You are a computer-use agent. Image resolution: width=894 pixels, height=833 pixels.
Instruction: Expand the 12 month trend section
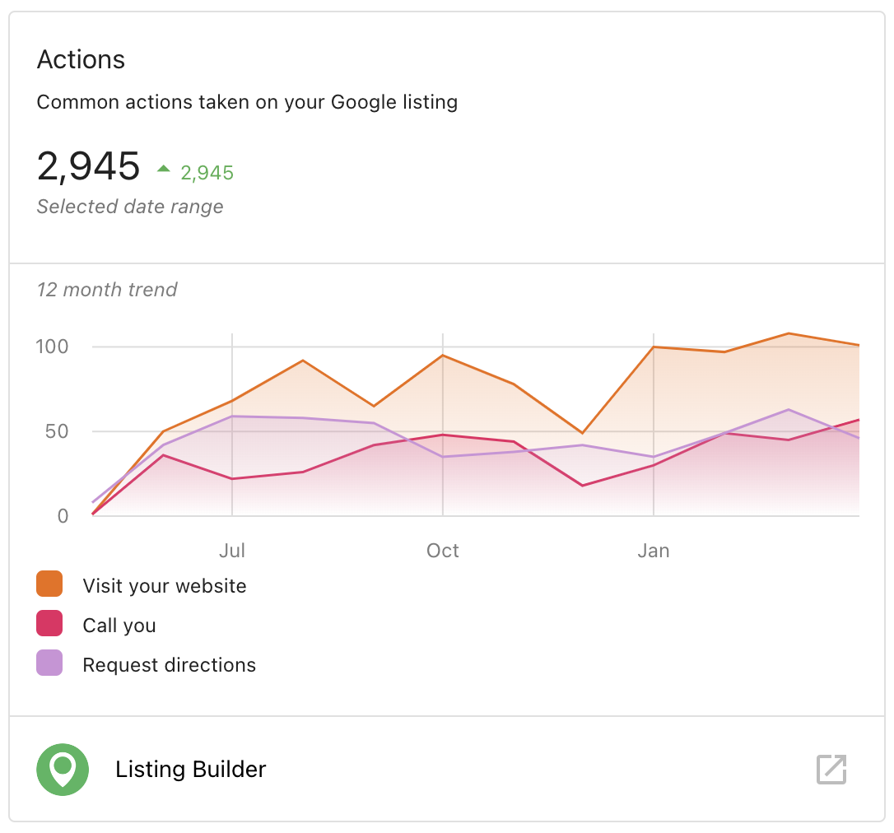[107, 290]
